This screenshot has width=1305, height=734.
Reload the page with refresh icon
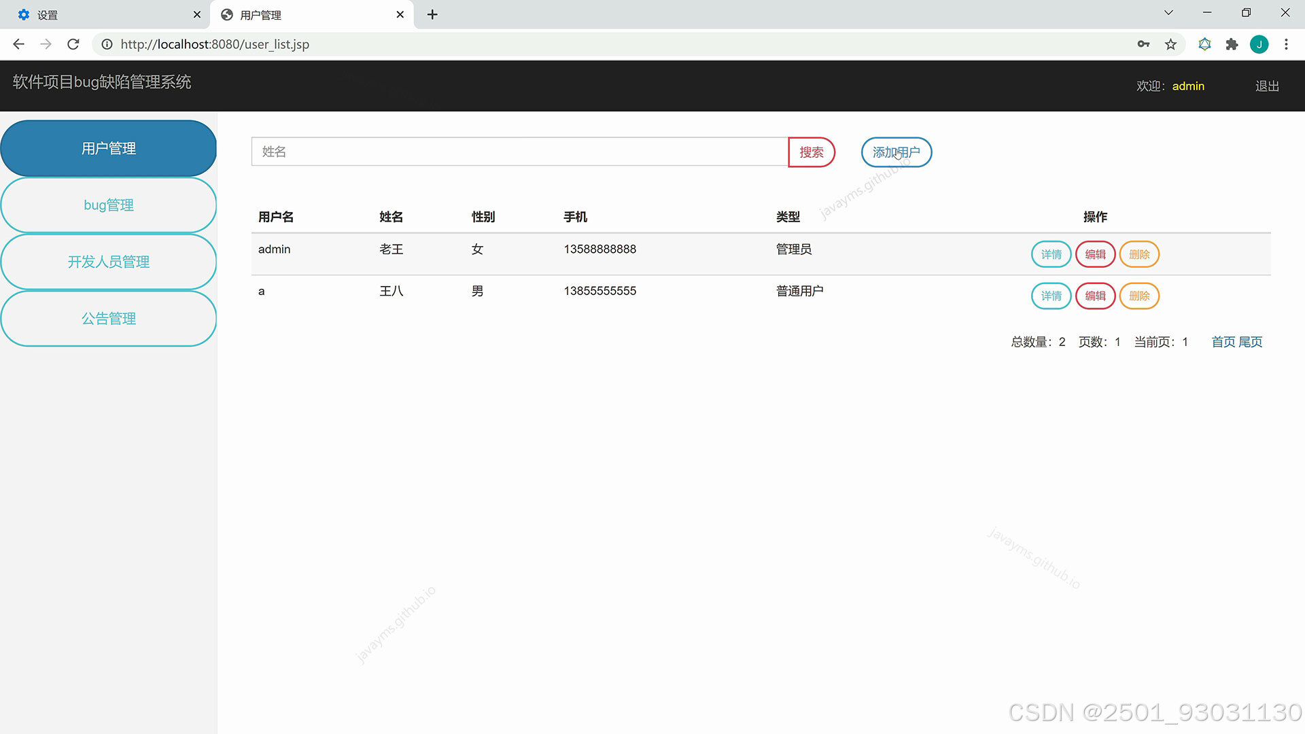73,44
